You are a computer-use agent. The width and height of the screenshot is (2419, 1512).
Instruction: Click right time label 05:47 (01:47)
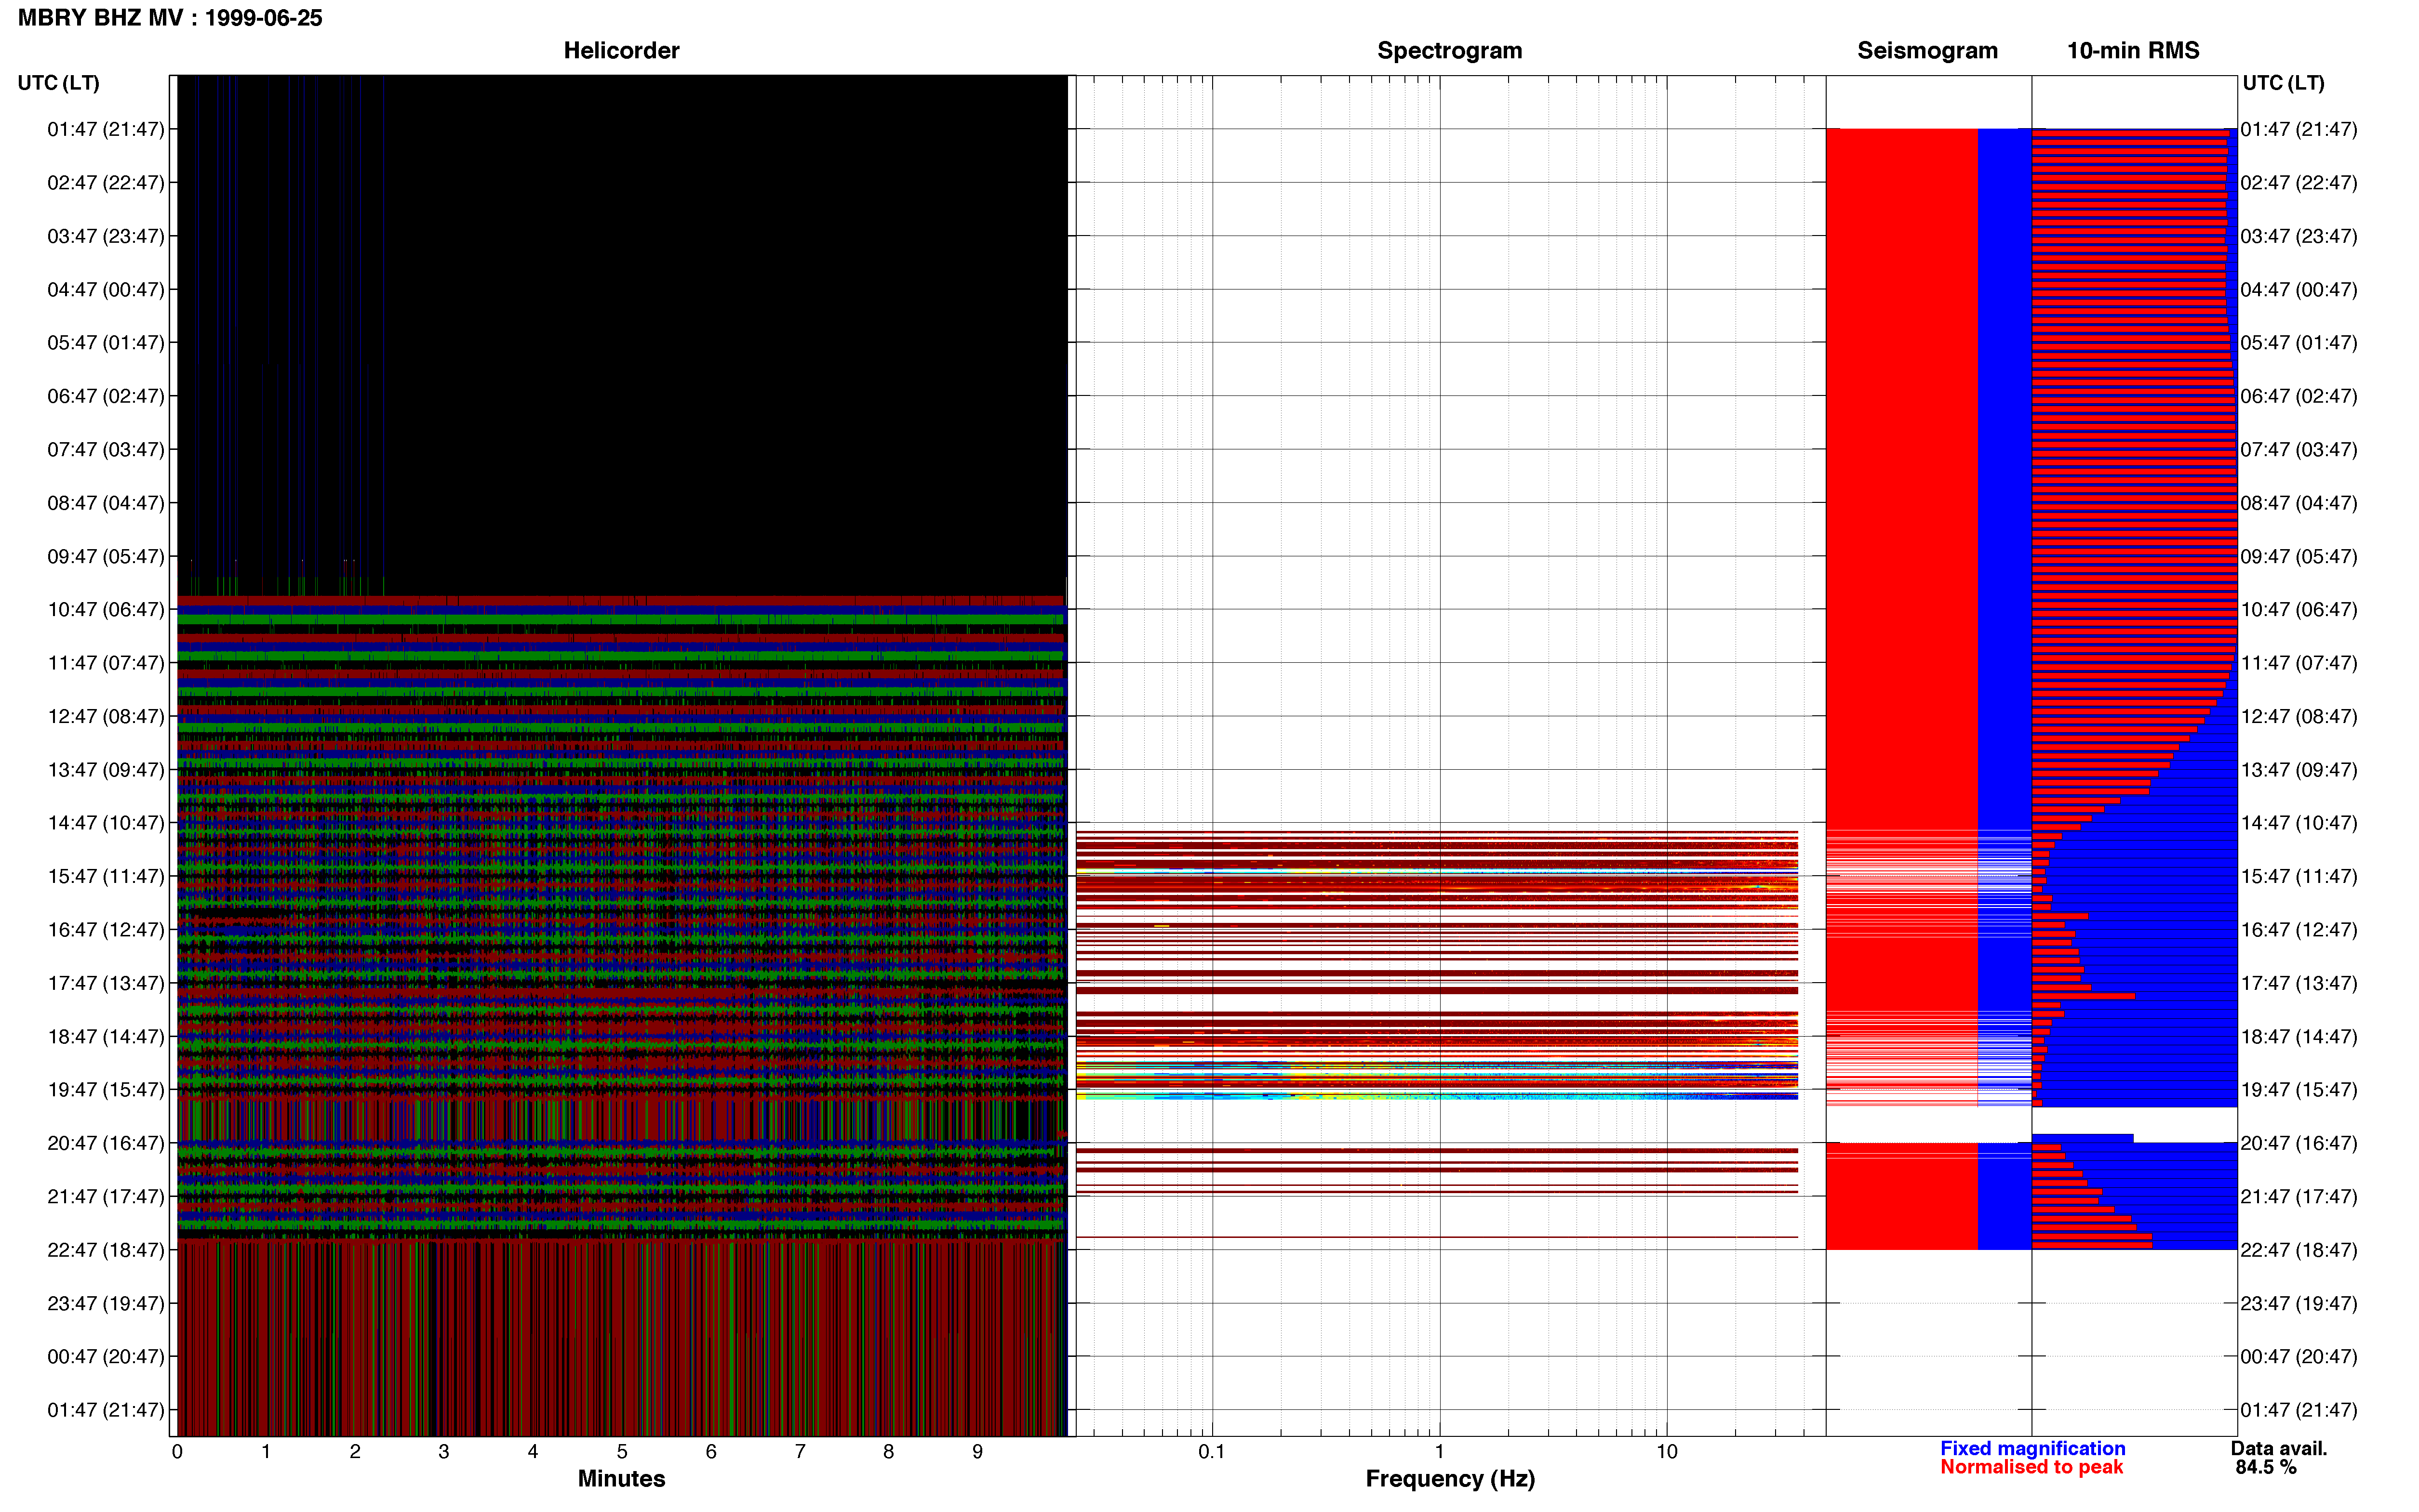coord(2299,342)
